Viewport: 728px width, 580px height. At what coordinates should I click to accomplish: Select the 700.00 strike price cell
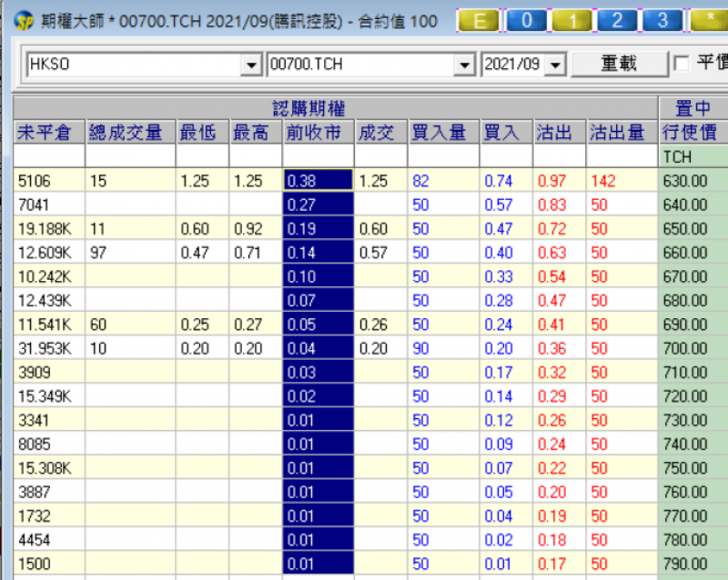(x=691, y=346)
